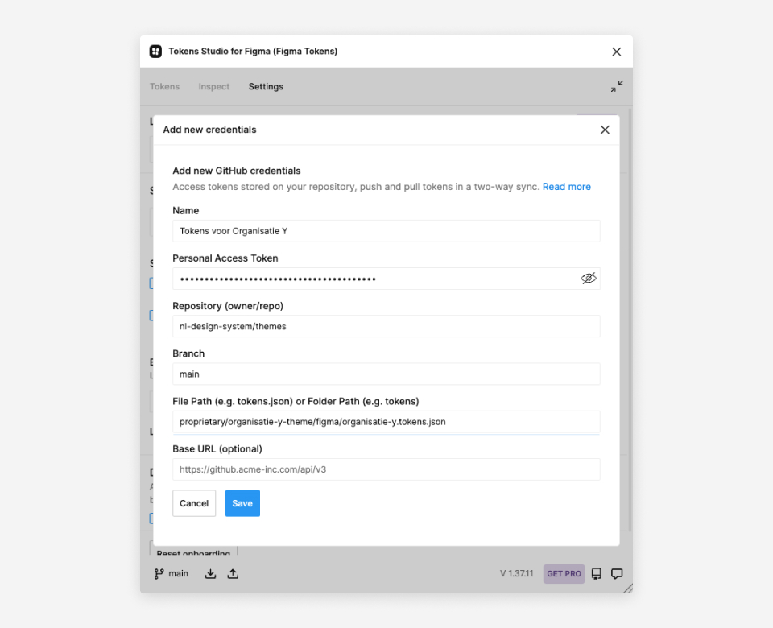
Task: Edit the Repository owner/repo field
Action: pos(386,326)
